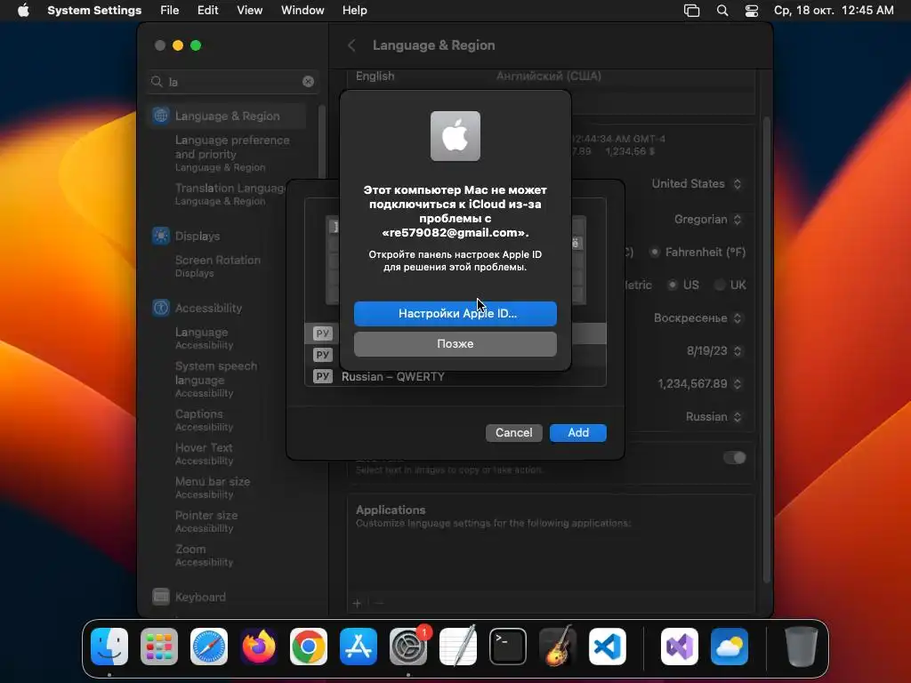The width and height of the screenshot is (911, 683).
Task: Open Control Center in menu bar
Action: [x=751, y=11]
